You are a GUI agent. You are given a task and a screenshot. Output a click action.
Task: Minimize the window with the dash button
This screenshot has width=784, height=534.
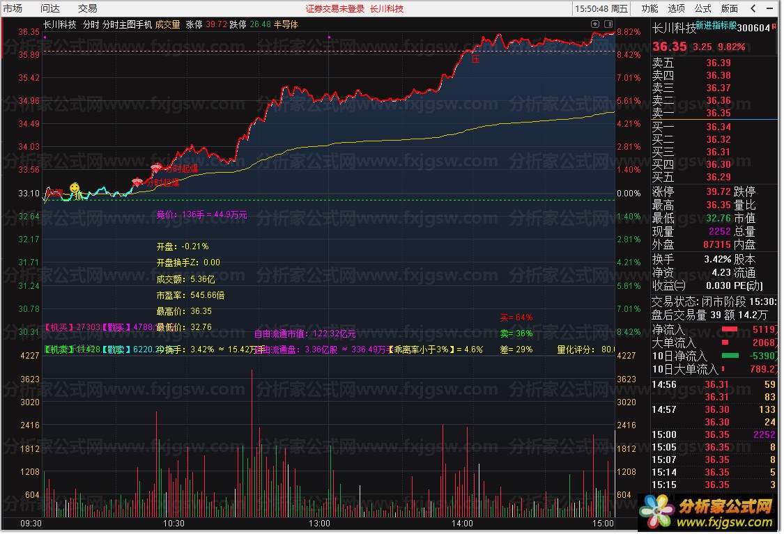(769, 8)
